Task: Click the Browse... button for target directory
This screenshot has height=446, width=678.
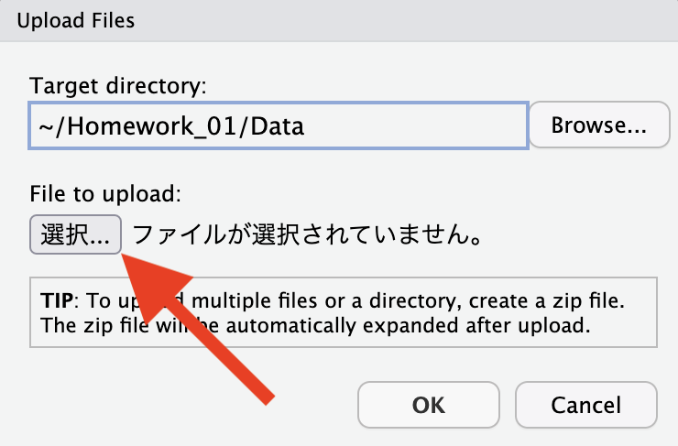Action: pyautogui.click(x=599, y=125)
